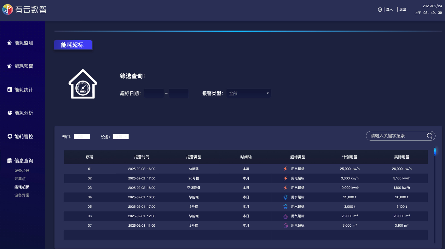Open the 设备 dropdown selector
This screenshot has height=249, width=445.
121,137
